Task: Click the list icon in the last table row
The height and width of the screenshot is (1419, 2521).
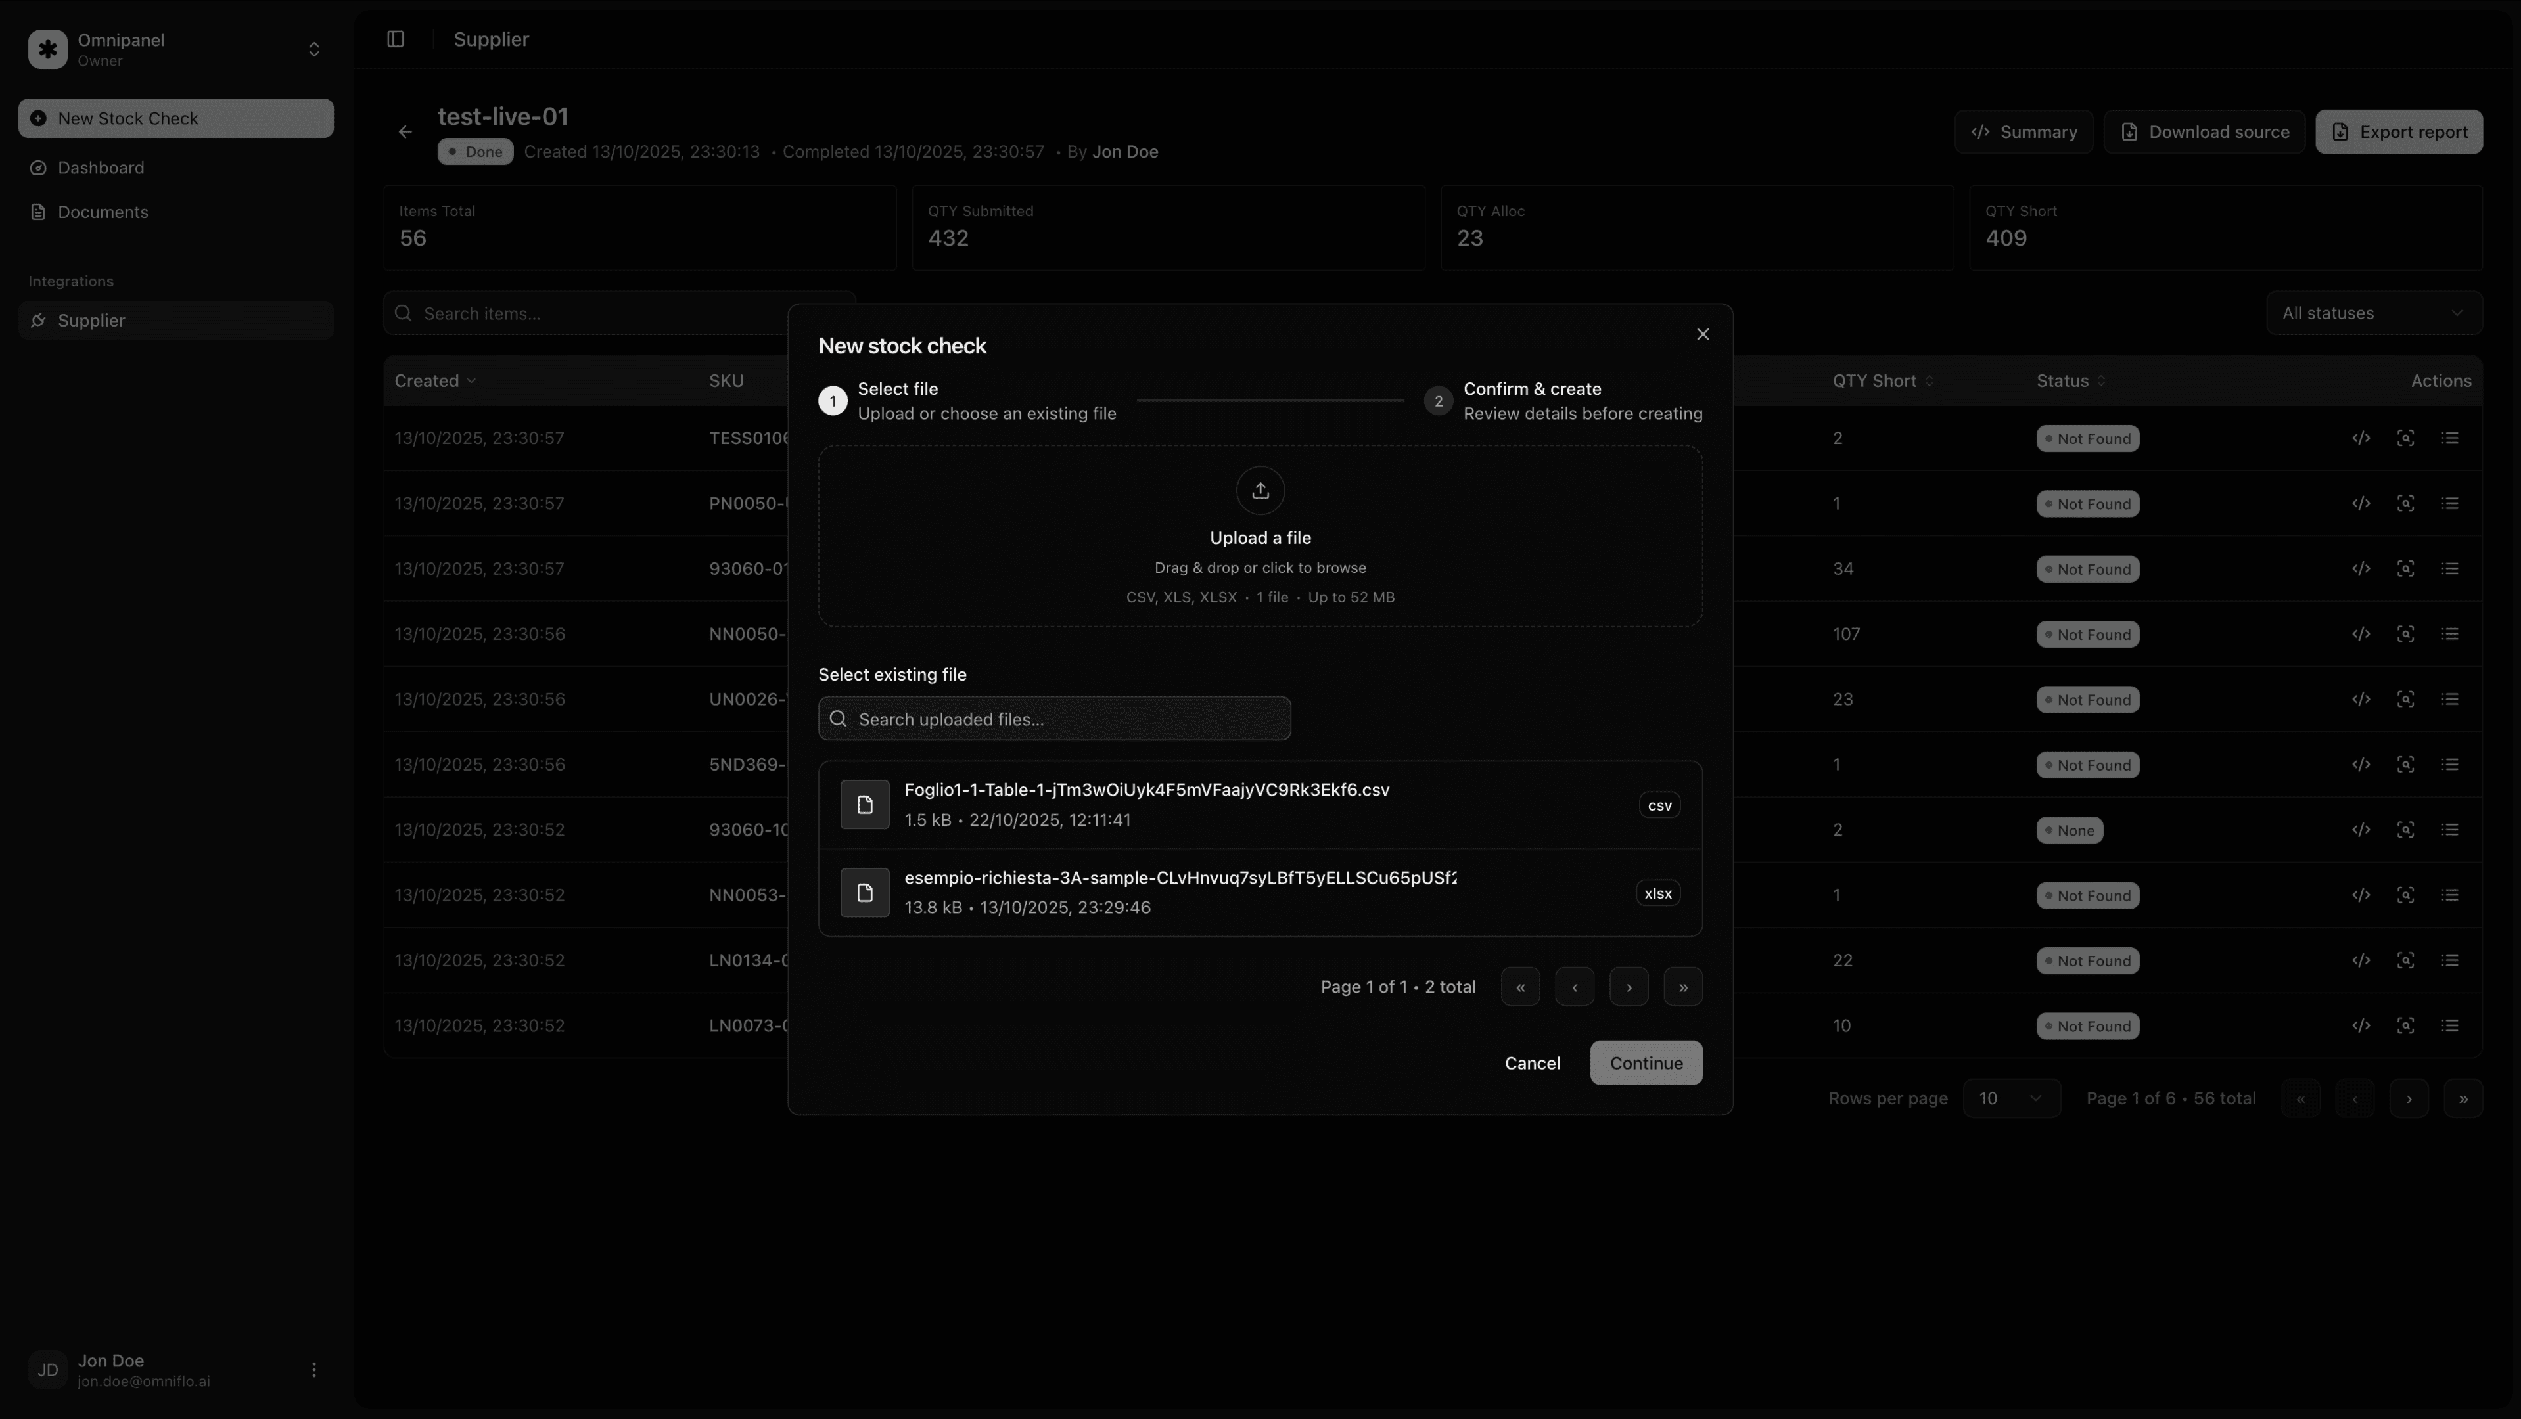Action: (x=2449, y=1026)
